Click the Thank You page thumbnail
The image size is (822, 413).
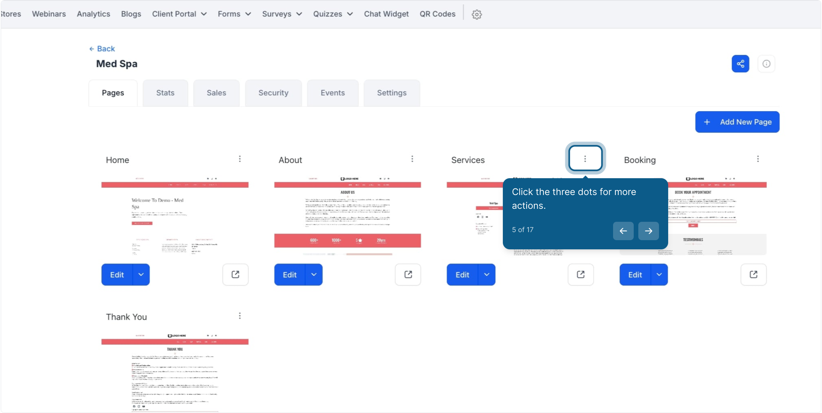[x=175, y=372]
